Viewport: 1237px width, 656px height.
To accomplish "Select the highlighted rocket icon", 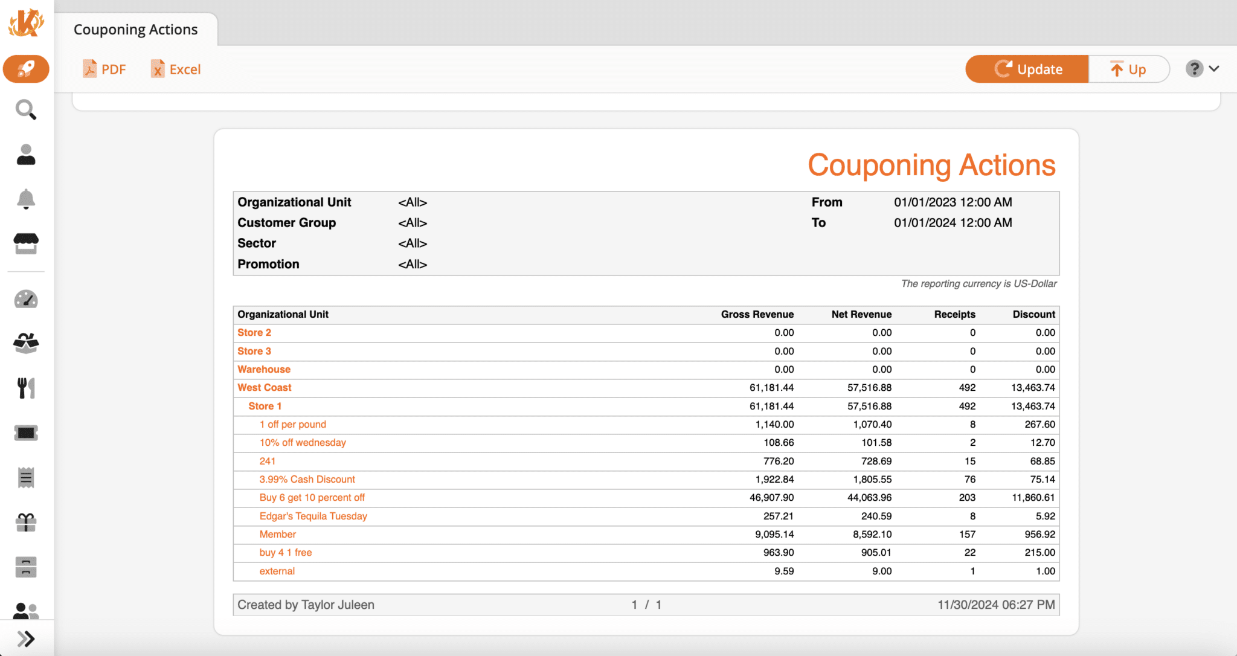I will coord(26,69).
